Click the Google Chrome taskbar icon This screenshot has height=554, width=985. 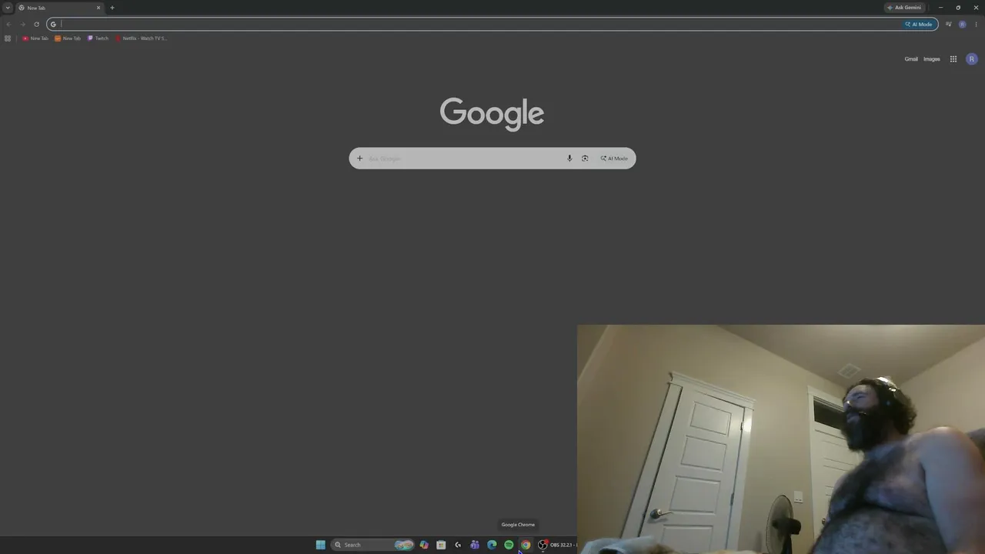coord(526,545)
